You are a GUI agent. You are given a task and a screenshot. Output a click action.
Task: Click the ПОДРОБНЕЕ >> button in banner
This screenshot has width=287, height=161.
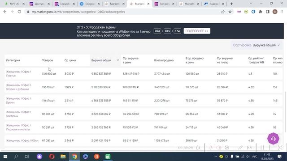click(197, 31)
